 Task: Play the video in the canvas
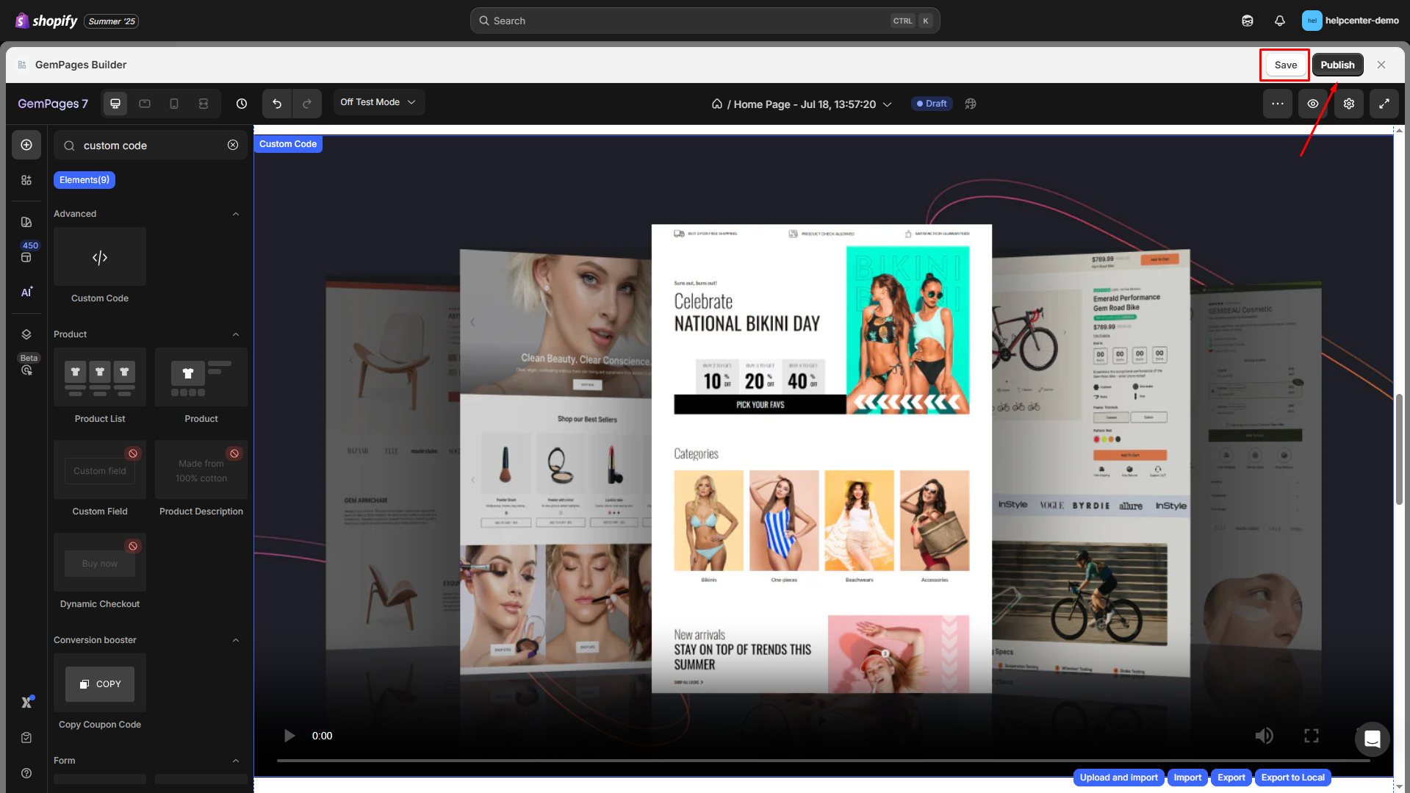tap(289, 736)
